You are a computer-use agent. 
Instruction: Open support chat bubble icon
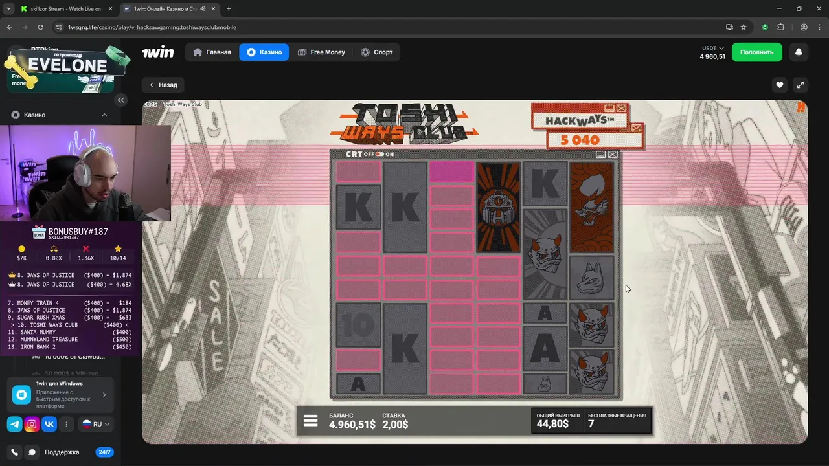32,452
